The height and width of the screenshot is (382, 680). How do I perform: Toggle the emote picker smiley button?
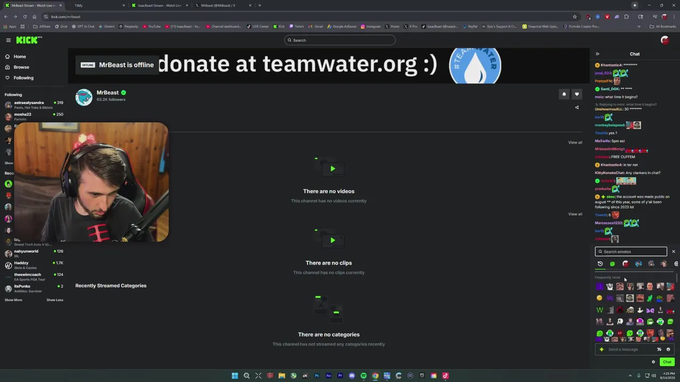coord(668,350)
